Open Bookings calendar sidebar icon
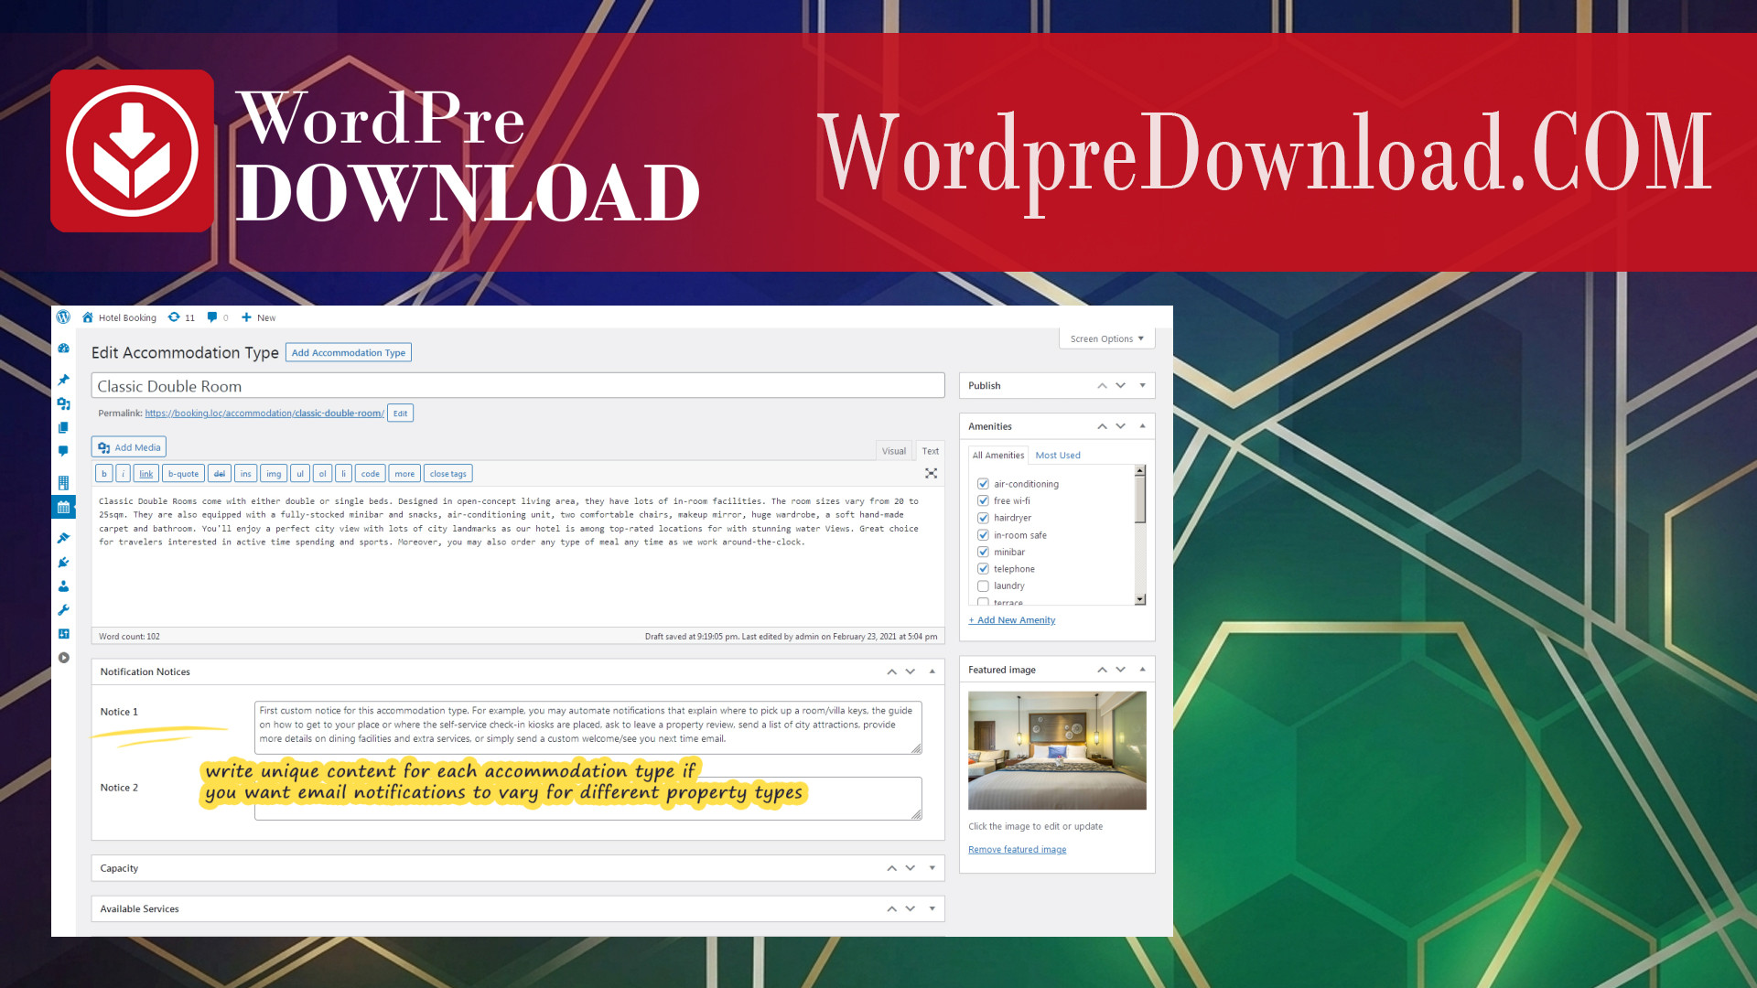Viewport: 1757px width, 988px height. point(63,507)
